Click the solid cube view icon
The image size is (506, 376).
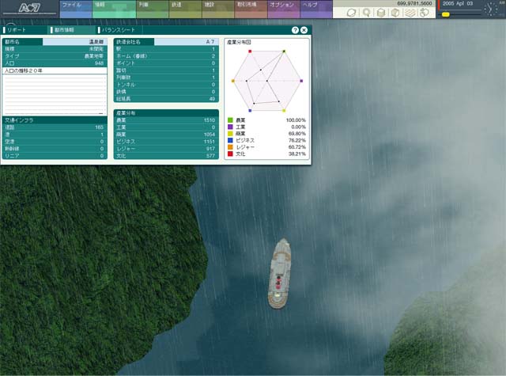(381, 13)
